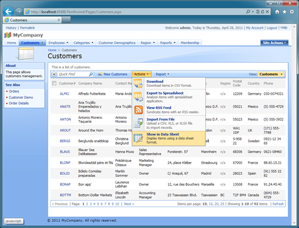
Task: Open the View Customers selector dropdown
Action: click(x=271, y=74)
